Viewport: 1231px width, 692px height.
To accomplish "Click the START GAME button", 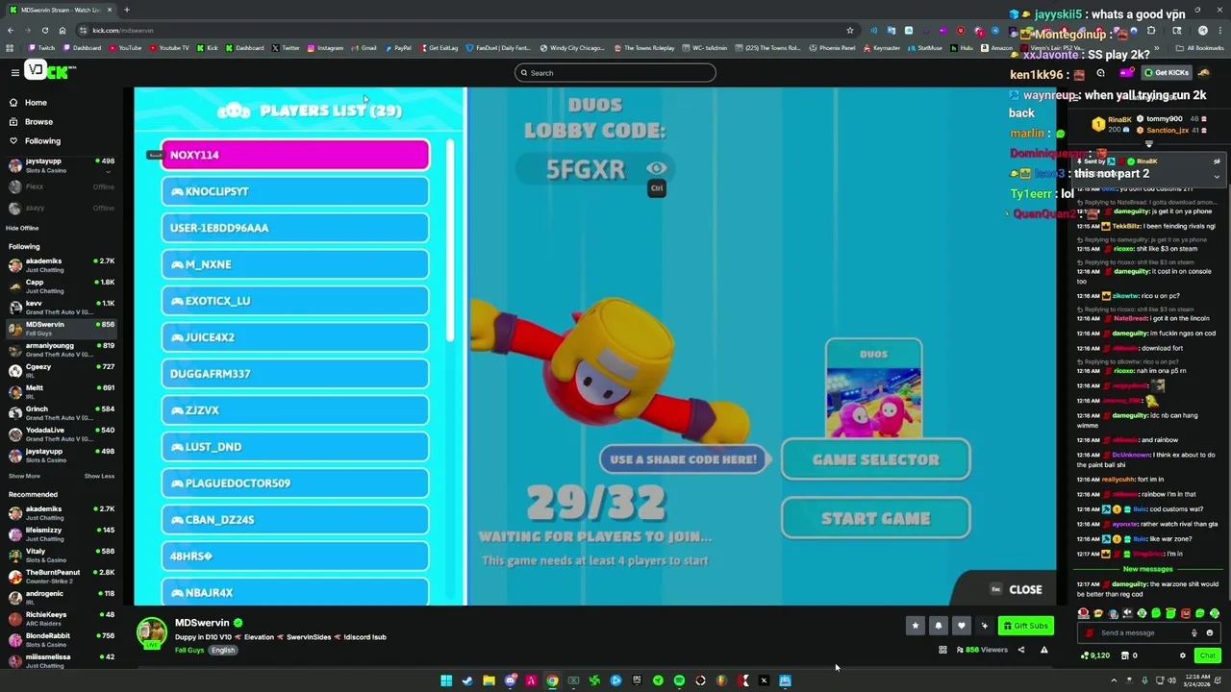I will (875, 519).
